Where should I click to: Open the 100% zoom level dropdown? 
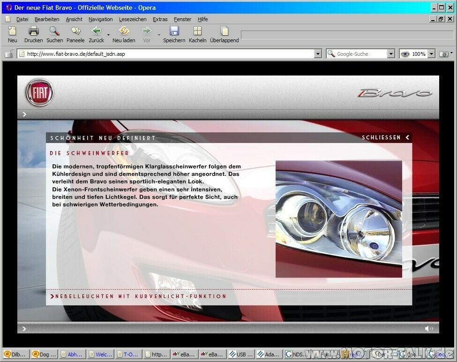(431, 53)
